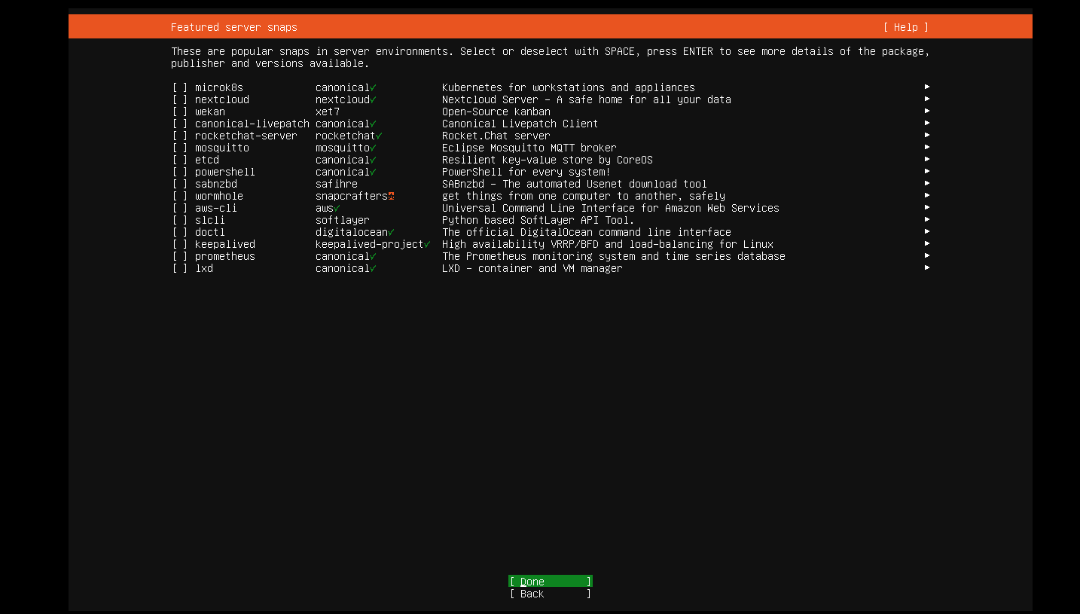Select the prometheus snap checkbox
This screenshot has width=1080, height=614.
(180, 256)
